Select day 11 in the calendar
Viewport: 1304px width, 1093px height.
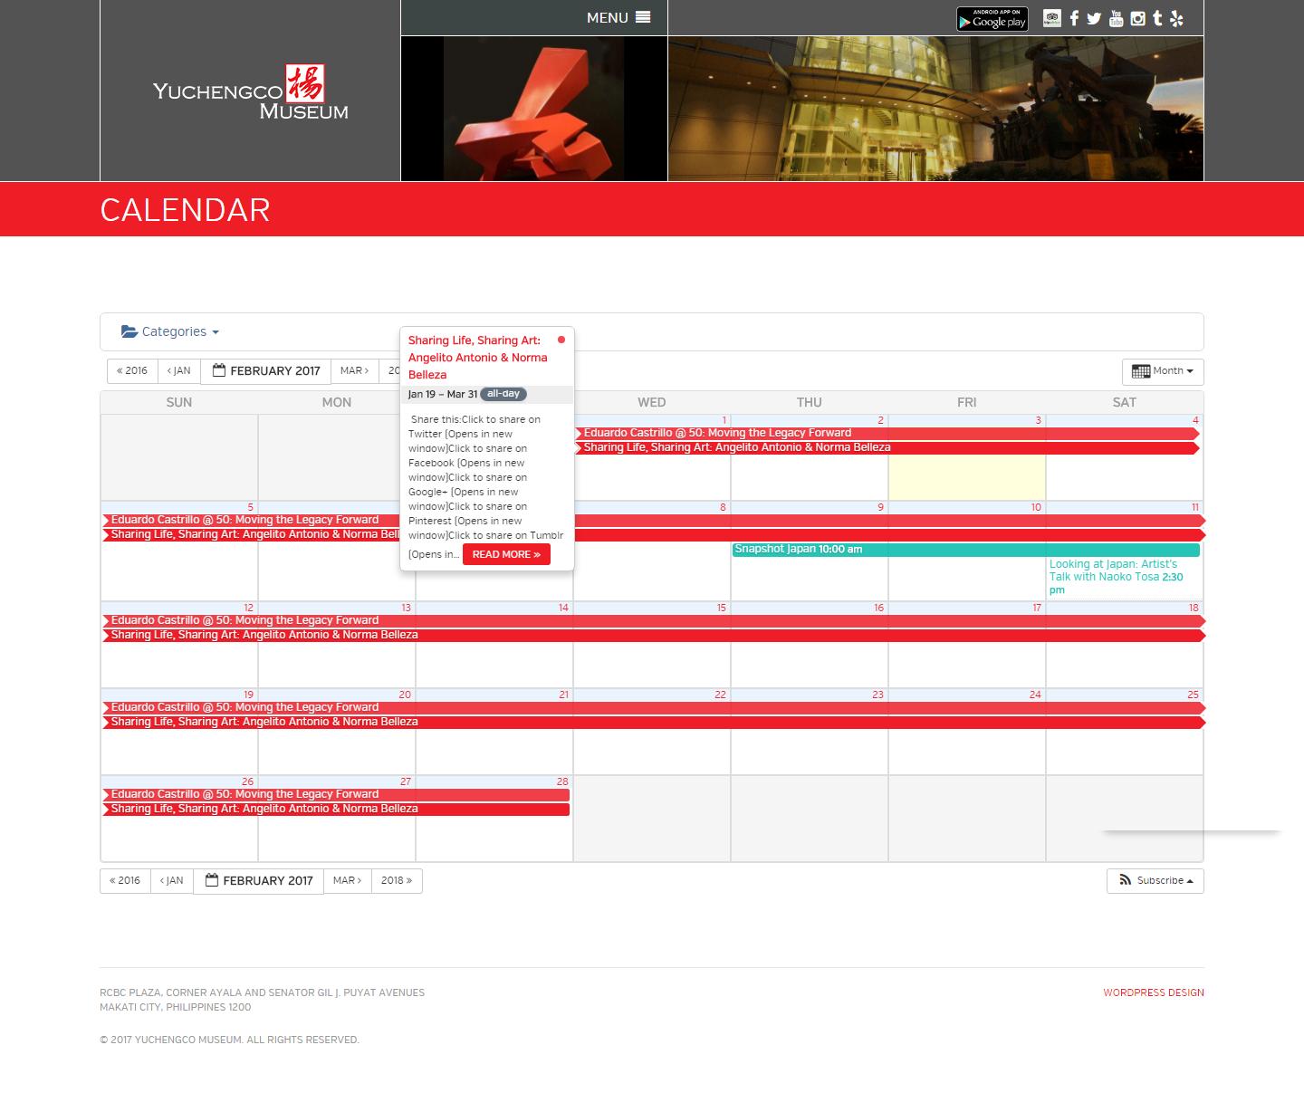pos(1195,507)
